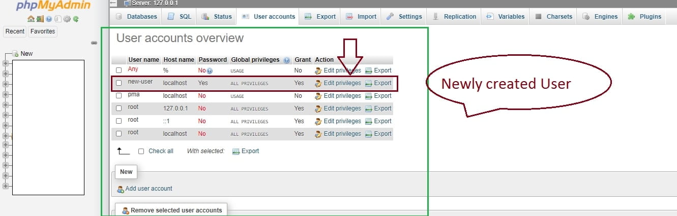Click the Host name column header
Screen dimensions: 677x216
[x=179, y=60]
